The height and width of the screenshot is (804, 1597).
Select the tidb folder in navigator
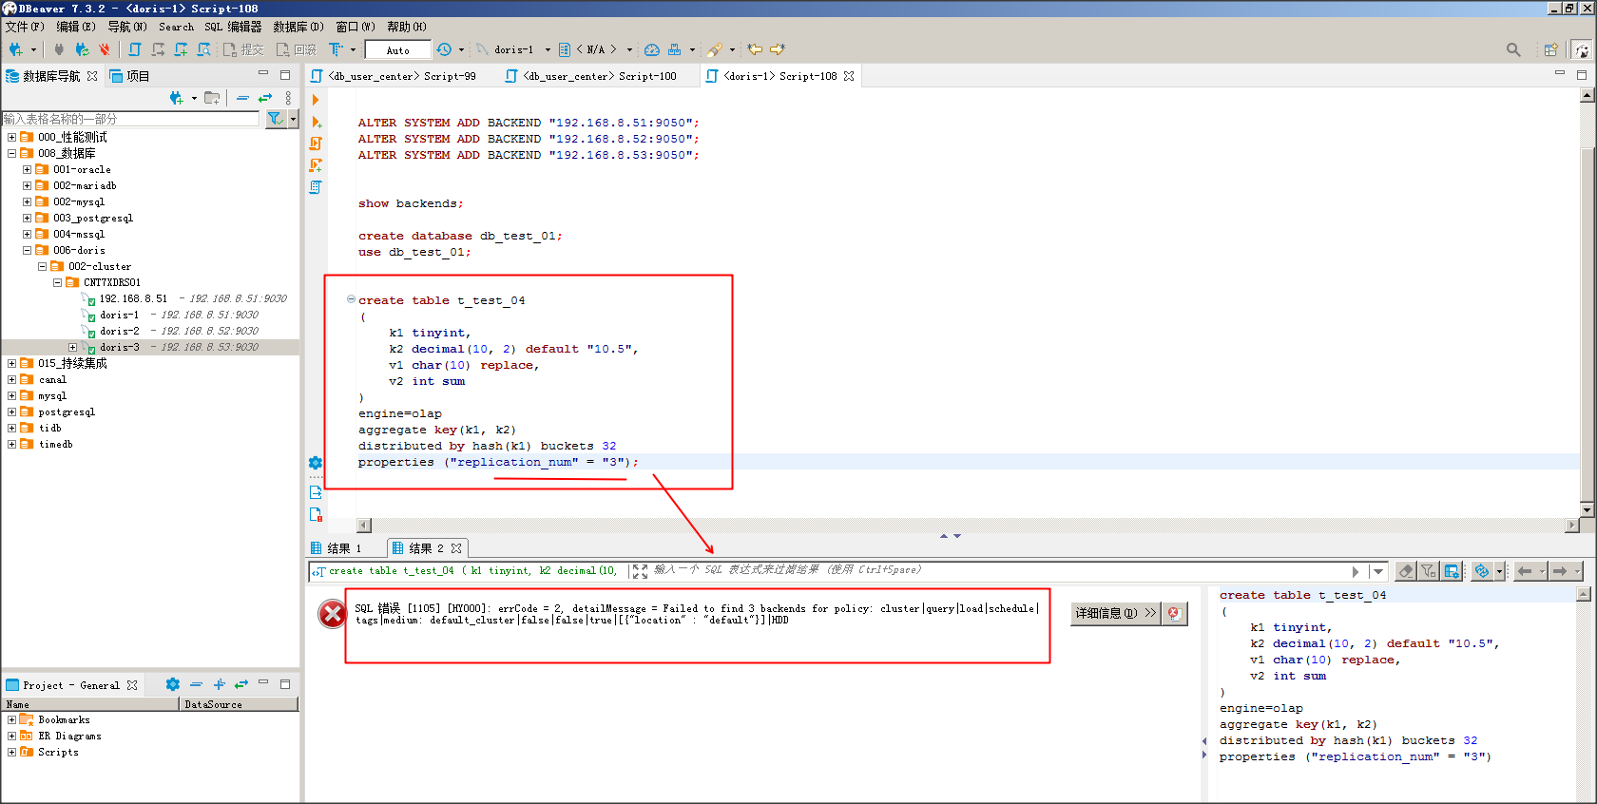[49, 428]
